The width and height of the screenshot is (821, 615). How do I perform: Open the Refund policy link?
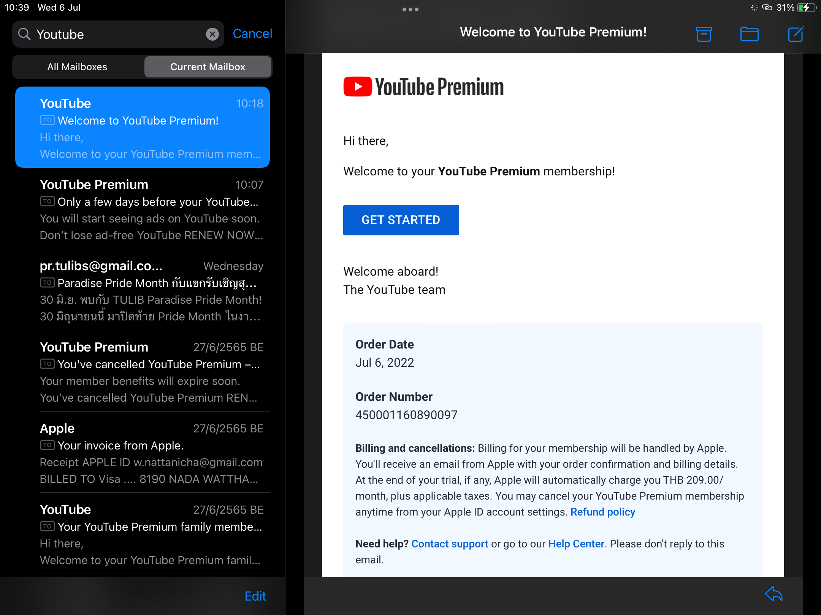602,512
